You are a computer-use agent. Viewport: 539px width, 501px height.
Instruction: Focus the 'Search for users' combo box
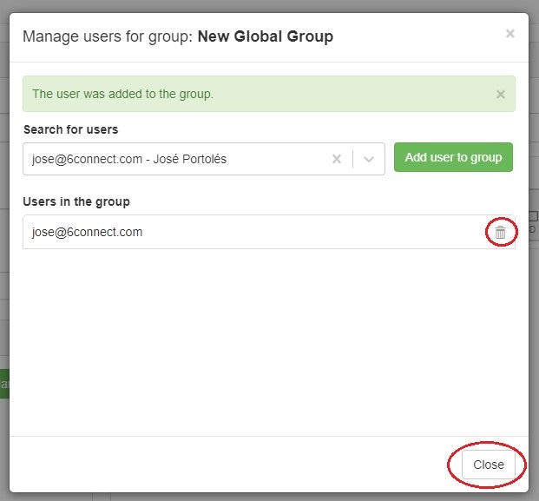(174, 159)
